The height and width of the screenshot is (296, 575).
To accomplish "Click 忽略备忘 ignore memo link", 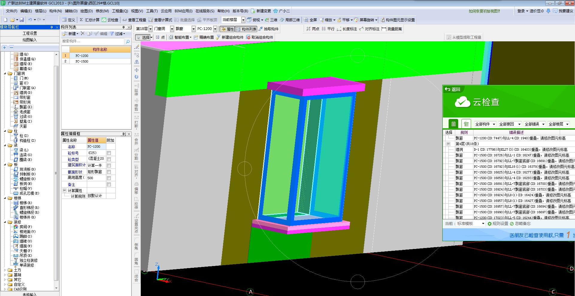I will click(520, 223).
